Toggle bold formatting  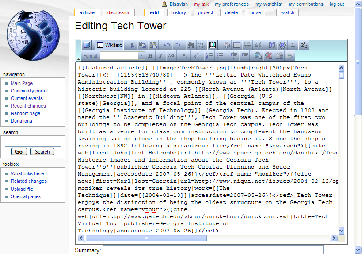150,56
